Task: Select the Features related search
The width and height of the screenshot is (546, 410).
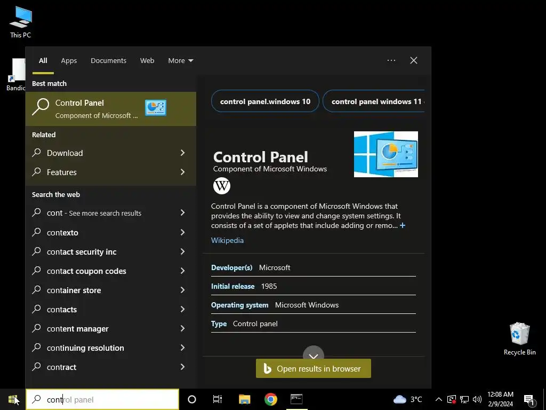Action: click(x=111, y=172)
